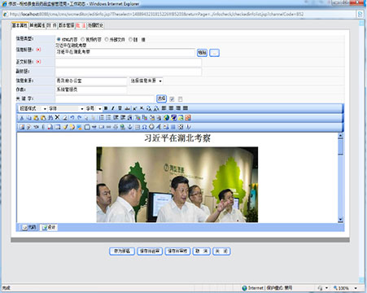Insert anchor using the anchor icon
Image resolution: width=367 pixels, height=293 pixels.
[130, 127]
